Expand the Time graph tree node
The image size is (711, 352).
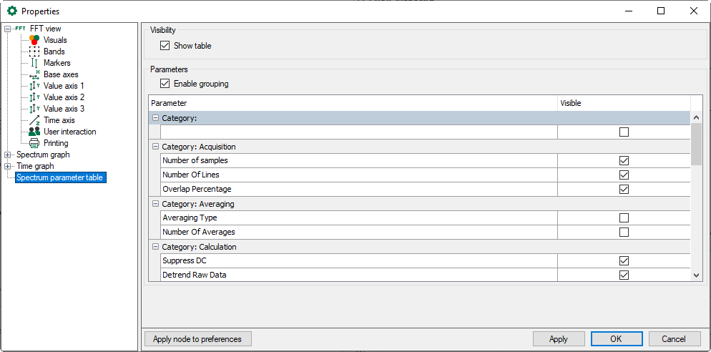pyautogui.click(x=8, y=166)
